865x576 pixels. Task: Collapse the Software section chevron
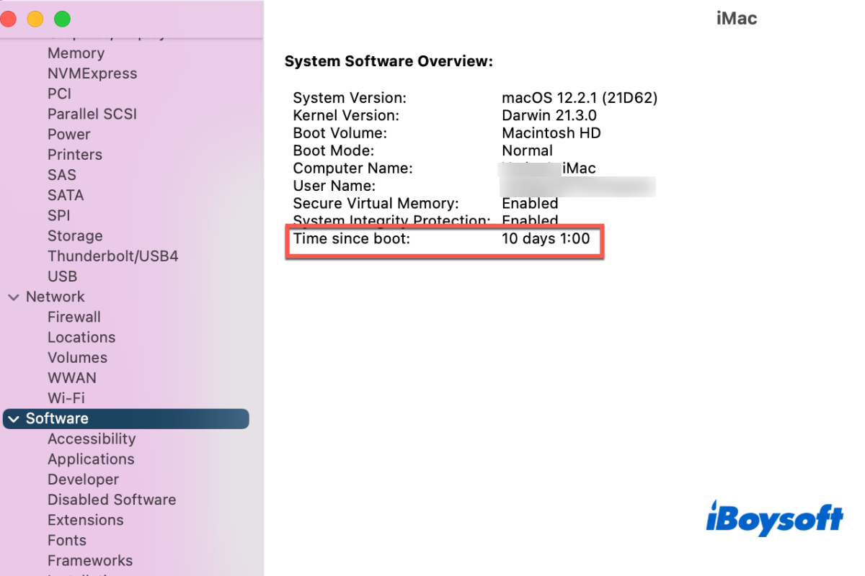14,419
